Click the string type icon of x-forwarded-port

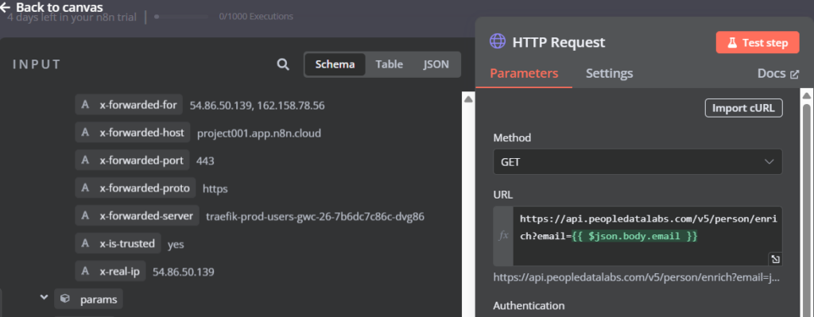click(85, 160)
